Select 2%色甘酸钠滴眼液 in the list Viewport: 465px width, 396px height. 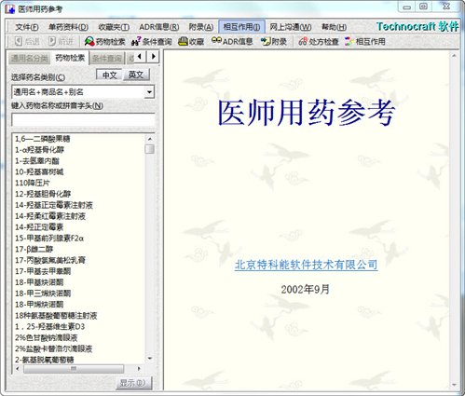pyautogui.click(x=46, y=337)
